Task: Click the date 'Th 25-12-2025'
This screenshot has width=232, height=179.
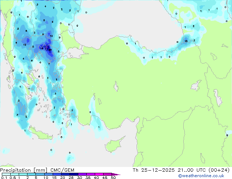Action: click(x=154, y=170)
